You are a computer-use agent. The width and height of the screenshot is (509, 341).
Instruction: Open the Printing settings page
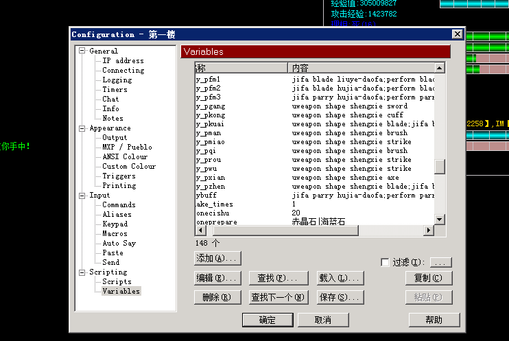pos(119,185)
